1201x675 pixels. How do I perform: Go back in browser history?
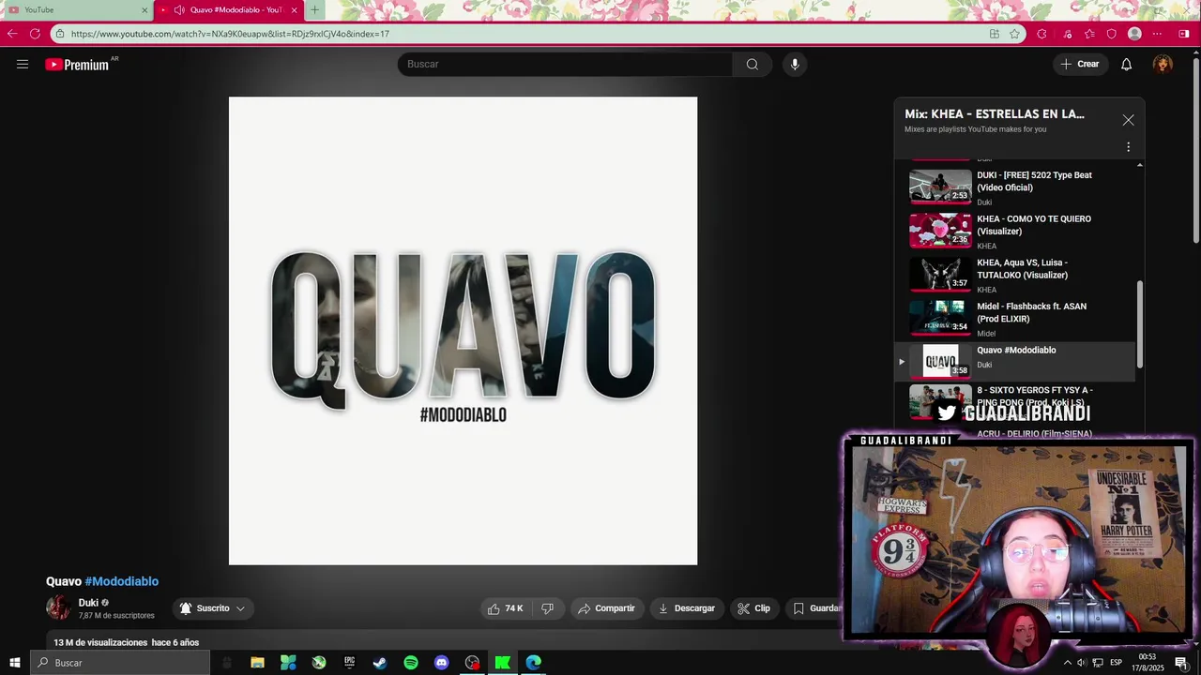12,34
